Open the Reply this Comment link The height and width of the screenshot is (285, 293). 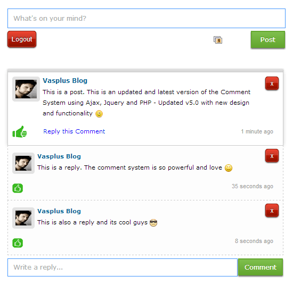(74, 131)
